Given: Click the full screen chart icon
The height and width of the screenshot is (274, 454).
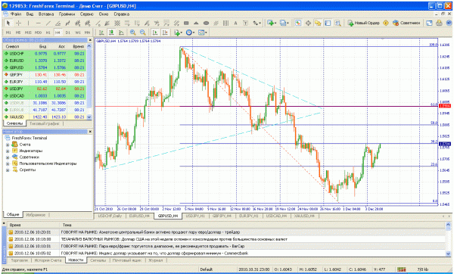Looking at the screenshot, I should (429, 23).
